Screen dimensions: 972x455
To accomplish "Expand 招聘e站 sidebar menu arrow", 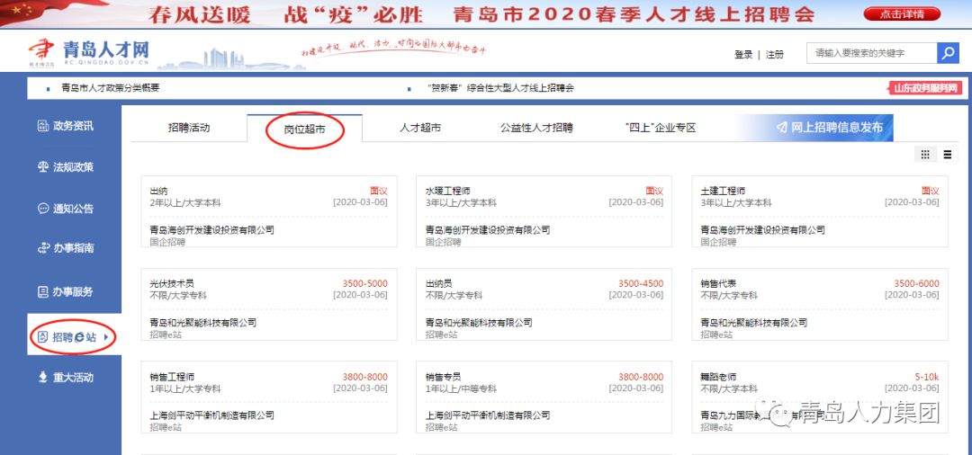I will pyautogui.click(x=107, y=337).
